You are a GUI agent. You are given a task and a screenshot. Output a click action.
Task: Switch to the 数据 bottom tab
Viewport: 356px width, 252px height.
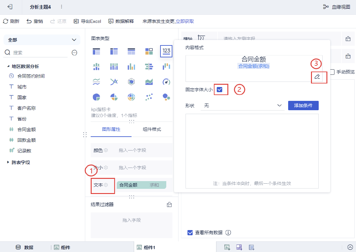point(24,247)
